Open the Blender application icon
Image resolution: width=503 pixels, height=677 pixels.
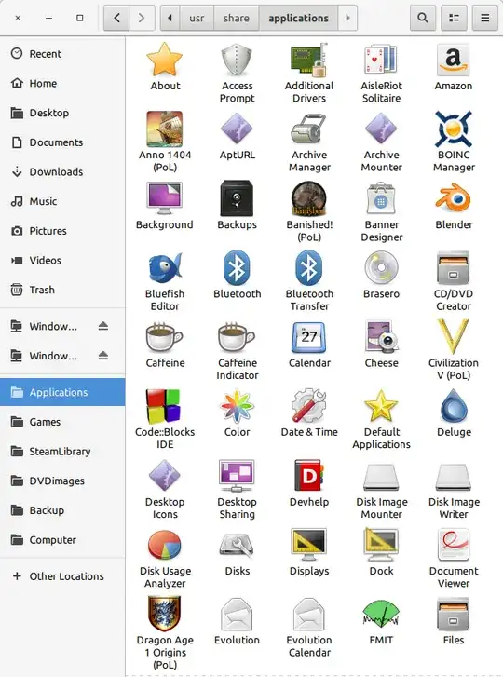[x=453, y=198]
